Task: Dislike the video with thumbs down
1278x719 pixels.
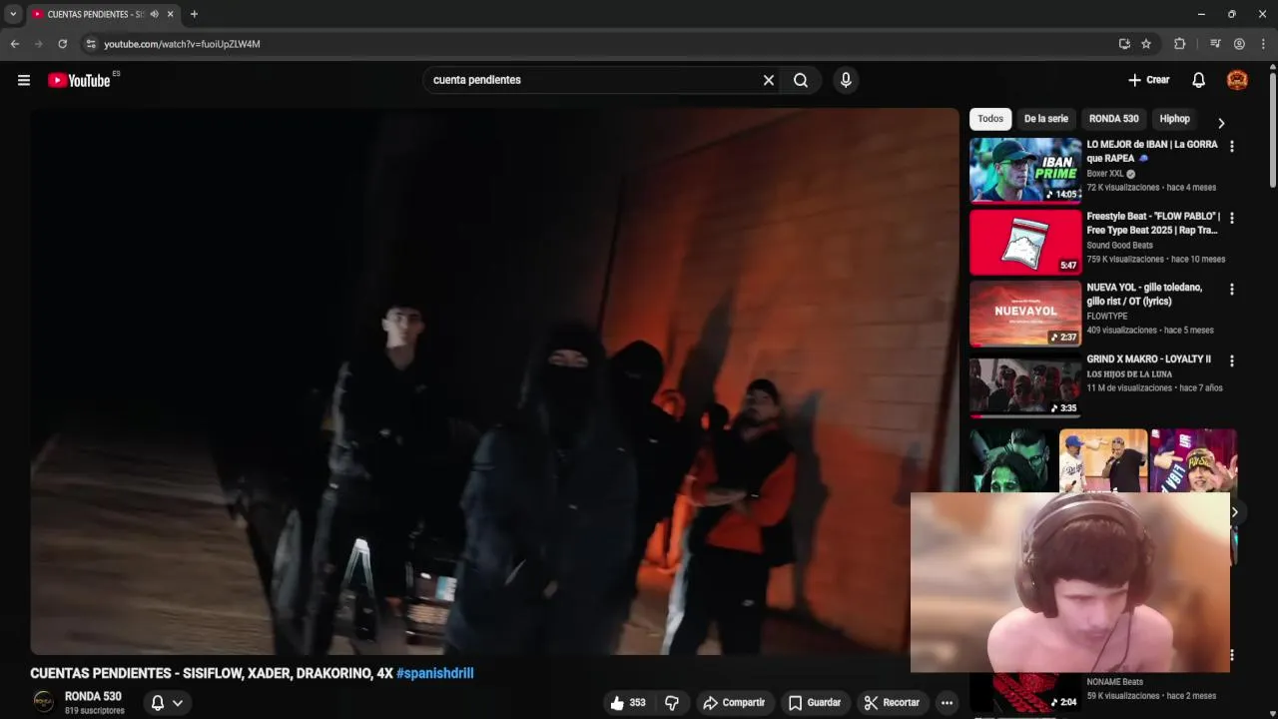Action: pyautogui.click(x=672, y=703)
